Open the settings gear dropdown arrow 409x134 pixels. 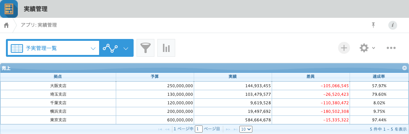click(x=373, y=48)
